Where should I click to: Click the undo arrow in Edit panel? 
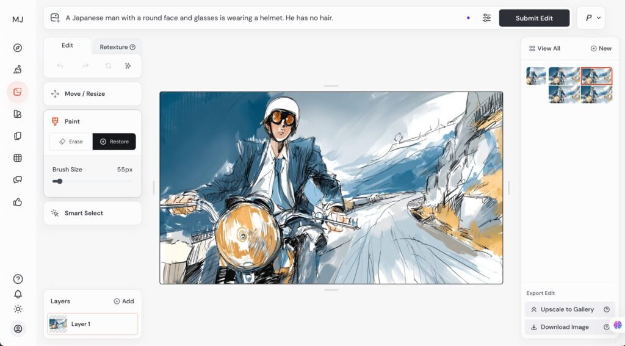[x=60, y=66]
